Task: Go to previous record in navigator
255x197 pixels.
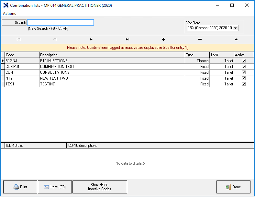Action: click(x=55, y=39)
